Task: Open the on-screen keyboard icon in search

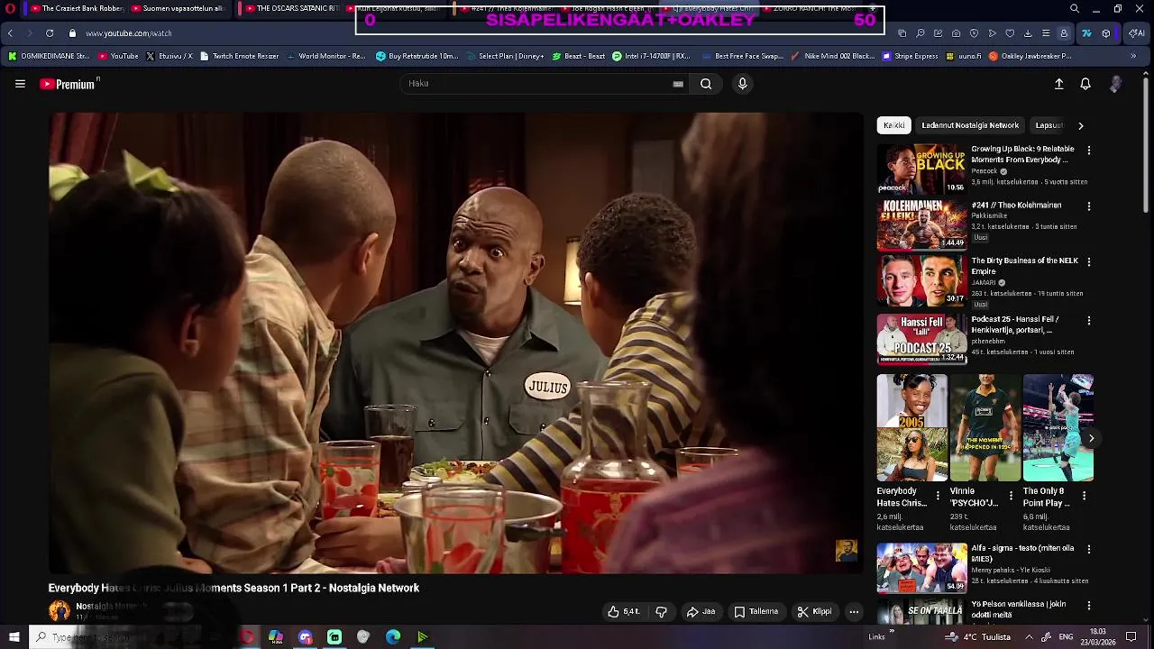Action: click(x=678, y=84)
